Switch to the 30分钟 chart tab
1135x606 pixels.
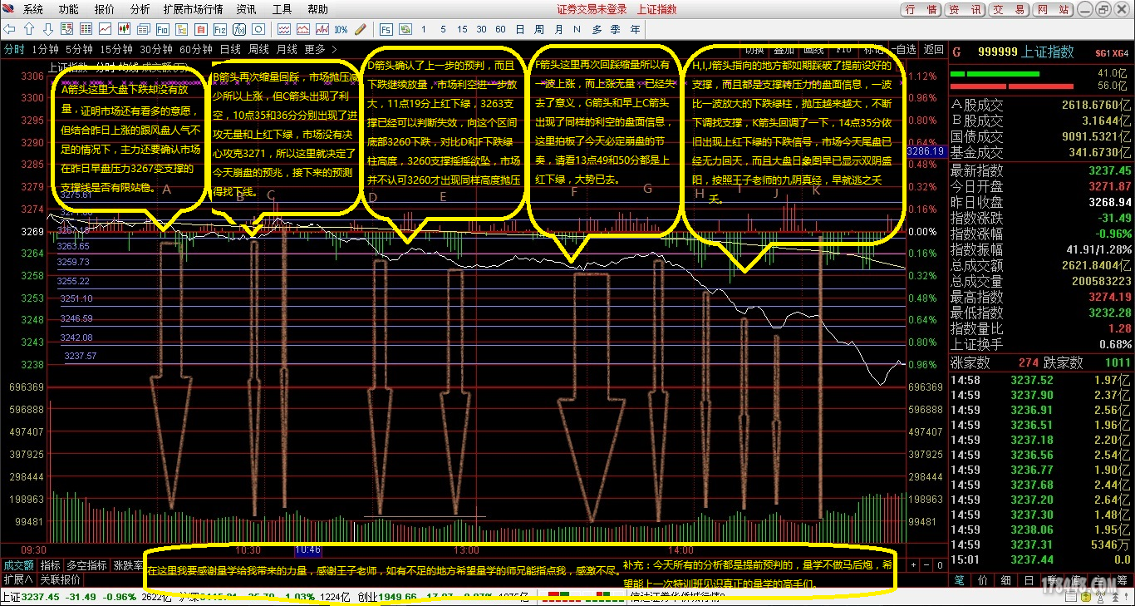pos(156,49)
